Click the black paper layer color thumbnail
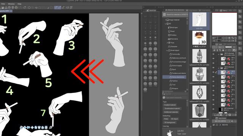243x136 pixels. coord(220,109)
